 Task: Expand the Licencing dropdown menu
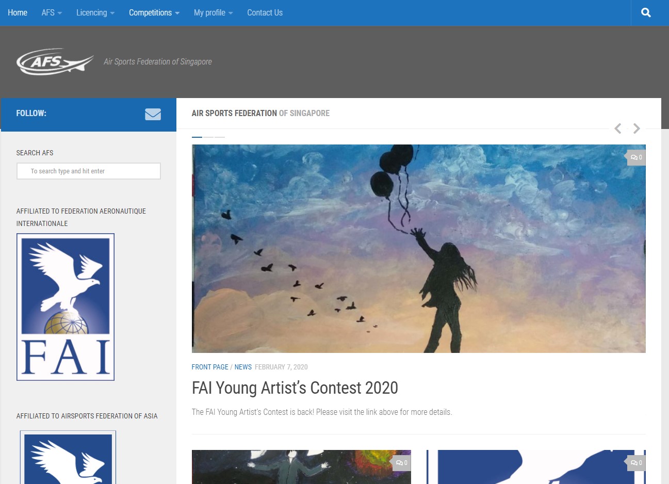pyautogui.click(x=95, y=13)
